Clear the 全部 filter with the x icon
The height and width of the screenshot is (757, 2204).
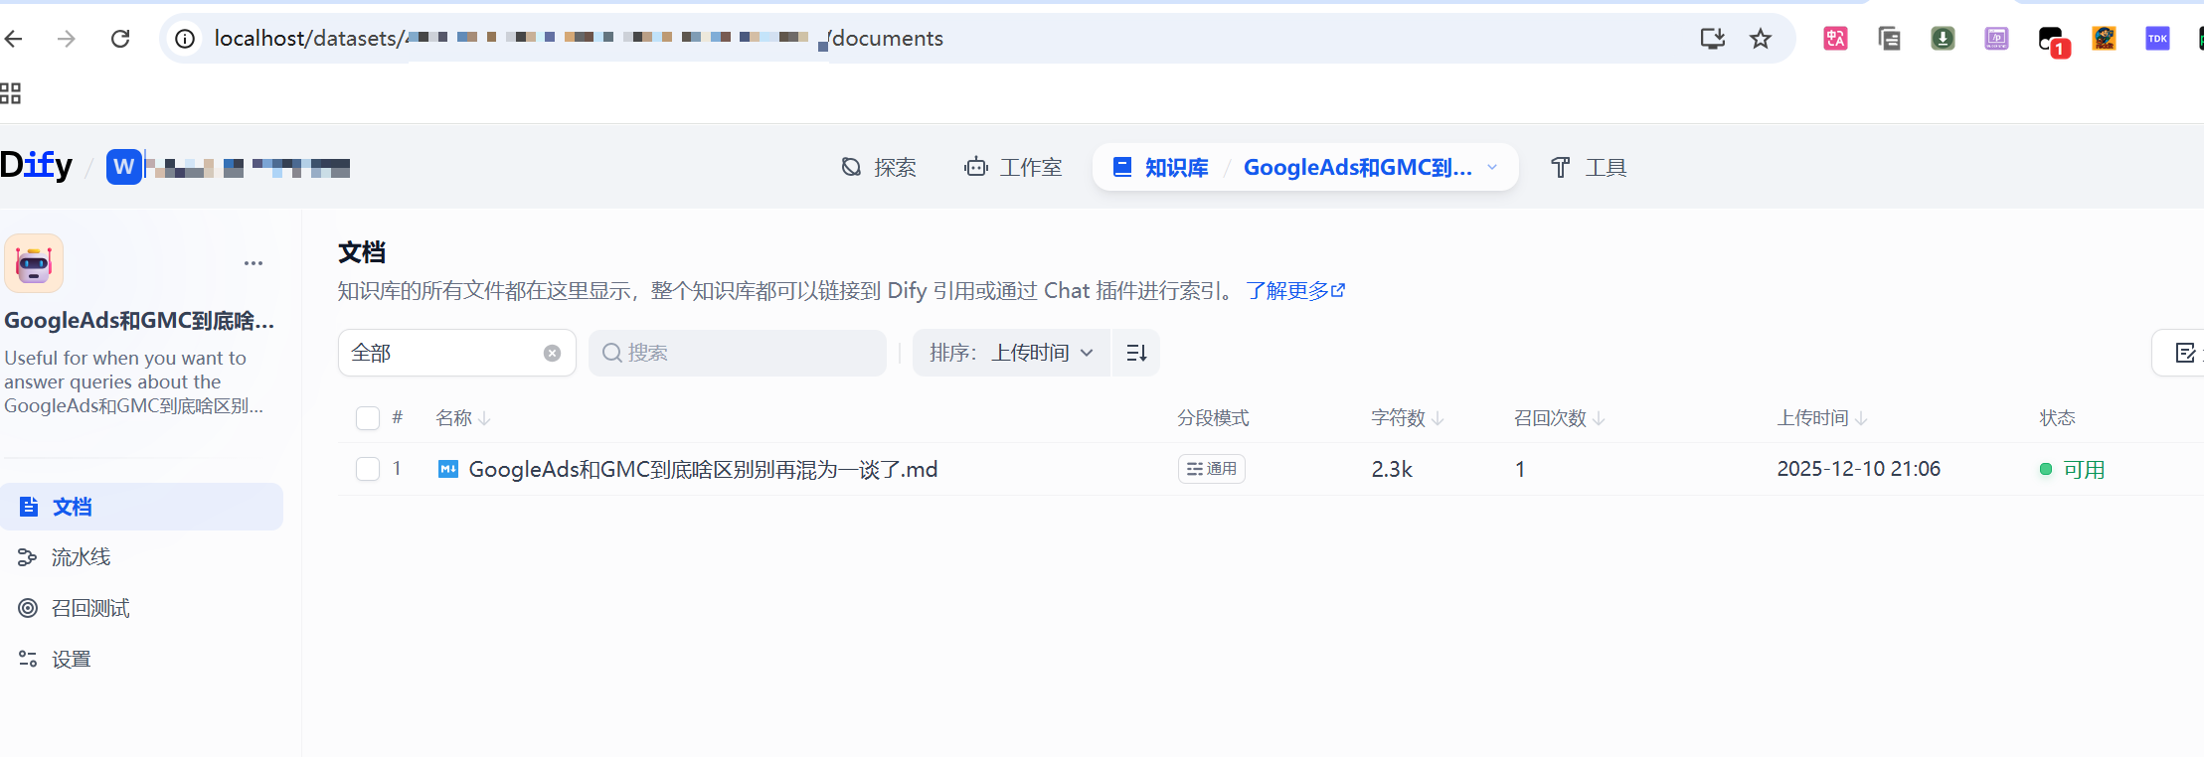[552, 354]
